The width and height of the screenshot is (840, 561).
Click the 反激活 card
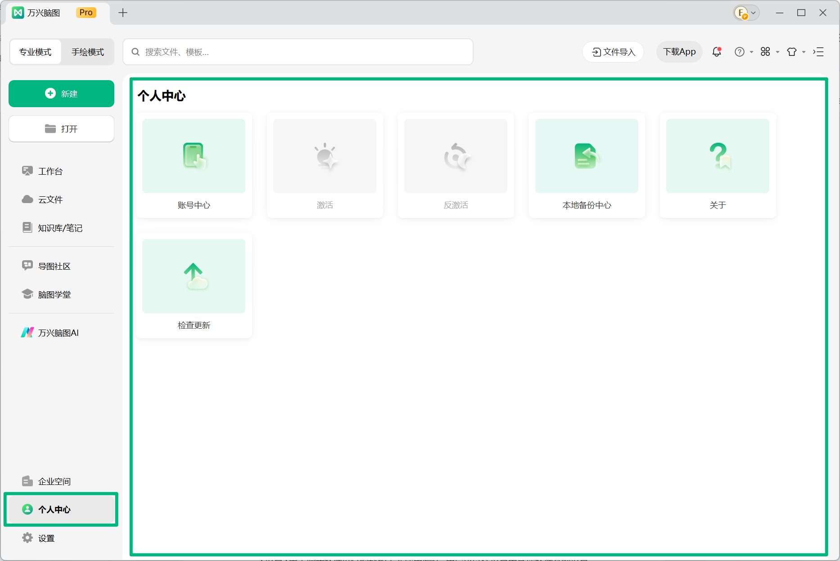coord(456,165)
